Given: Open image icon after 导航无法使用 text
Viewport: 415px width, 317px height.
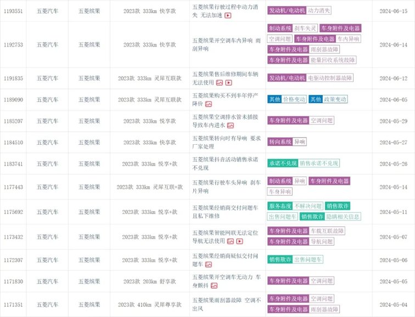Looking at the screenshot, I should 231,241.
